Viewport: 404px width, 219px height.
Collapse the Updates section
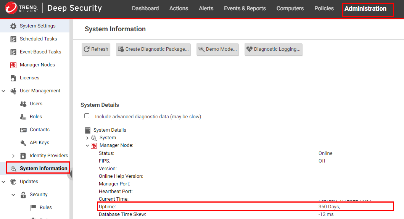(x=3, y=182)
